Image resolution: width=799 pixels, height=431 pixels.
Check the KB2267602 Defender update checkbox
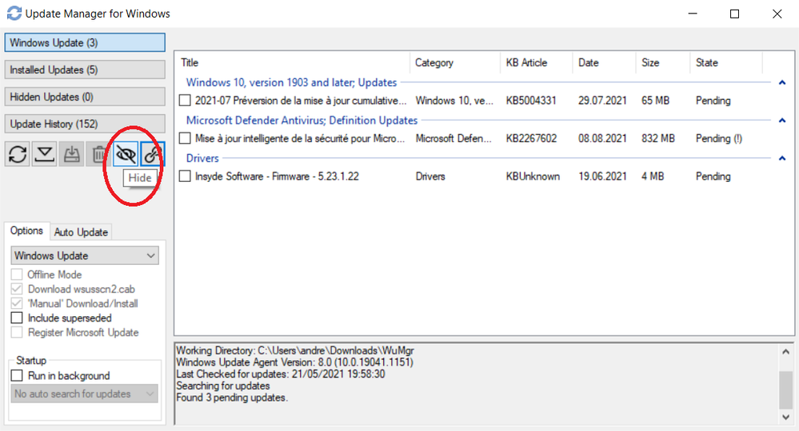click(x=185, y=138)
